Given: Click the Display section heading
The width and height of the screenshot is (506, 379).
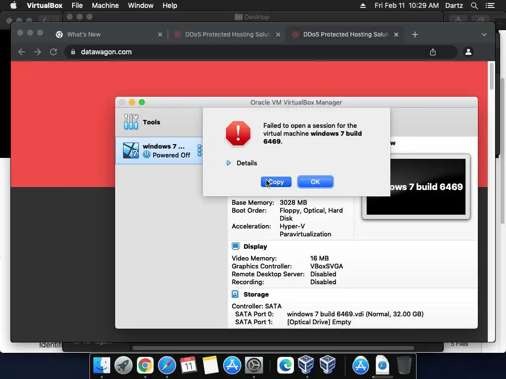Looking at the screenshot, I should pyautogui.click(x=255, y=247).
